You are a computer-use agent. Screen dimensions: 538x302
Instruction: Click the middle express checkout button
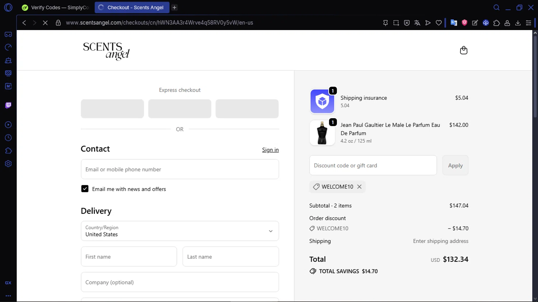pos(180,109)
